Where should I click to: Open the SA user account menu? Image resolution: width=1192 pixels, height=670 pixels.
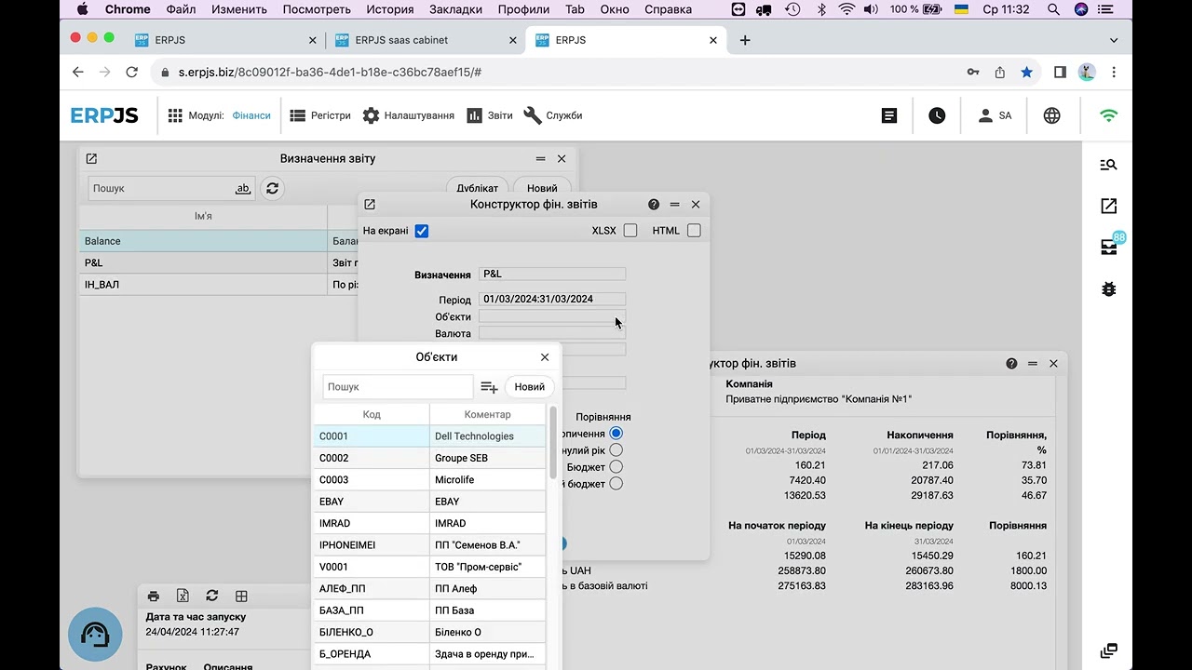[995, 115]
